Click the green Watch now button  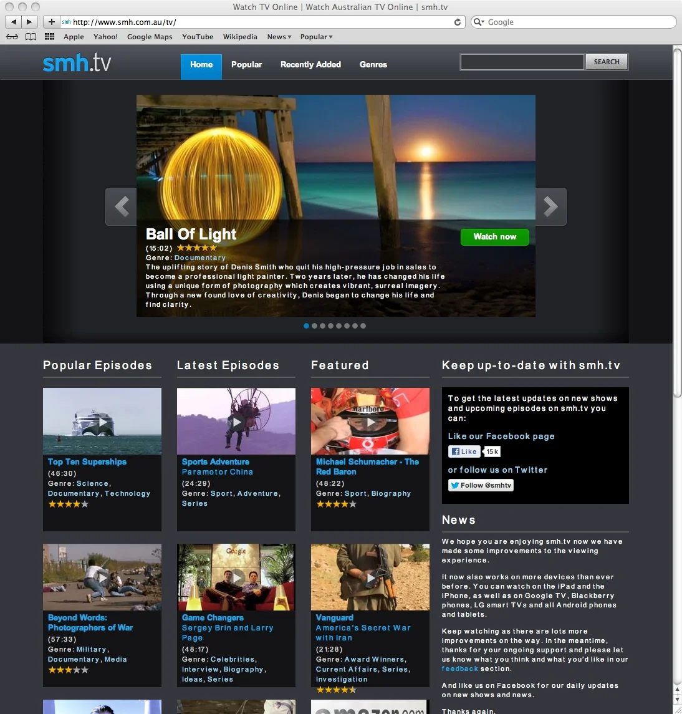[x=495, y=237]
